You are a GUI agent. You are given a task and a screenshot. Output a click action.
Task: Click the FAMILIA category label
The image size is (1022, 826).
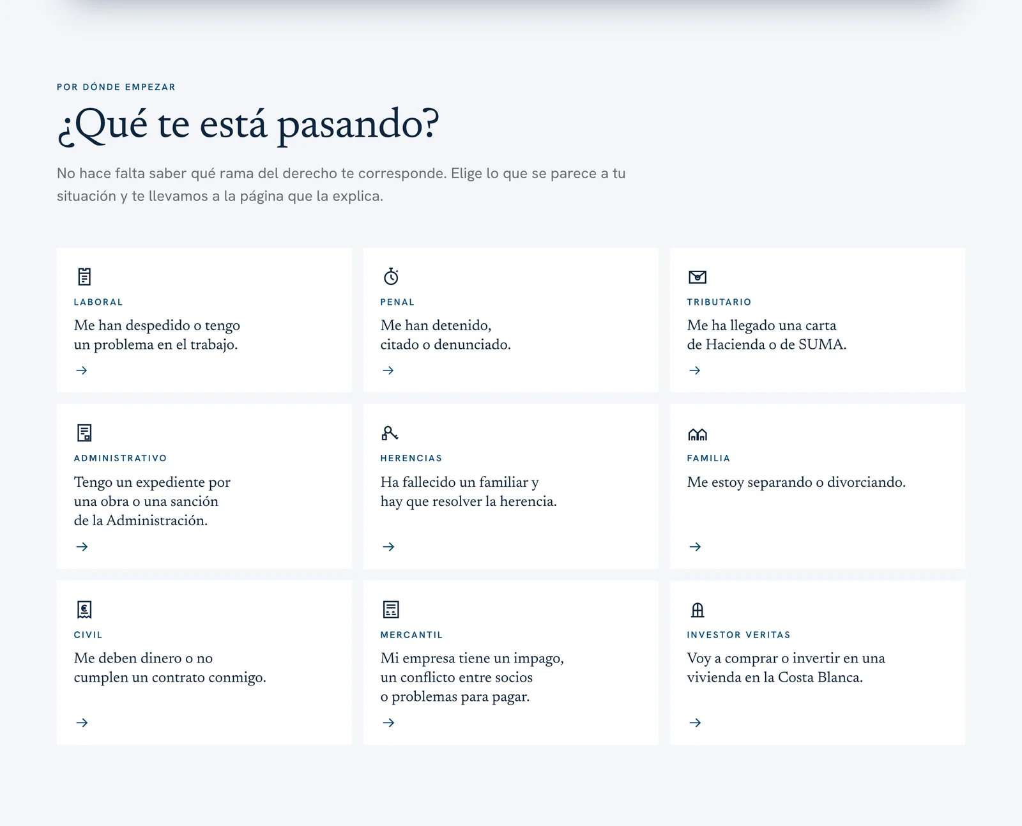pos(708,458)
